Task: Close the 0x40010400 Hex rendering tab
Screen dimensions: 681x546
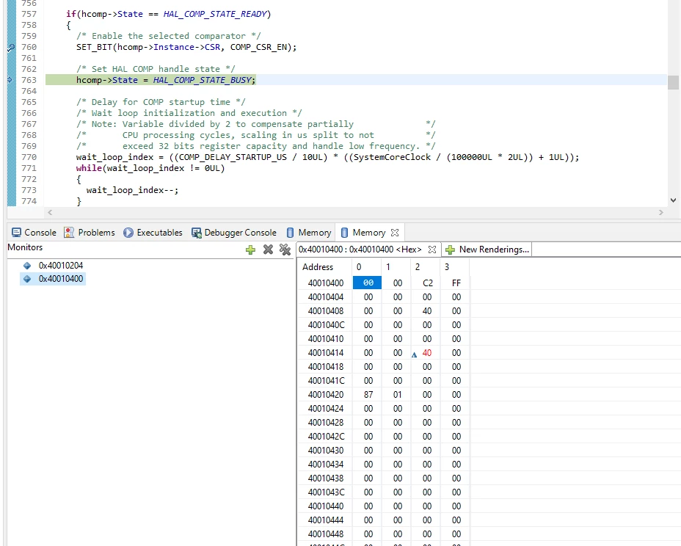Action: 431,250
